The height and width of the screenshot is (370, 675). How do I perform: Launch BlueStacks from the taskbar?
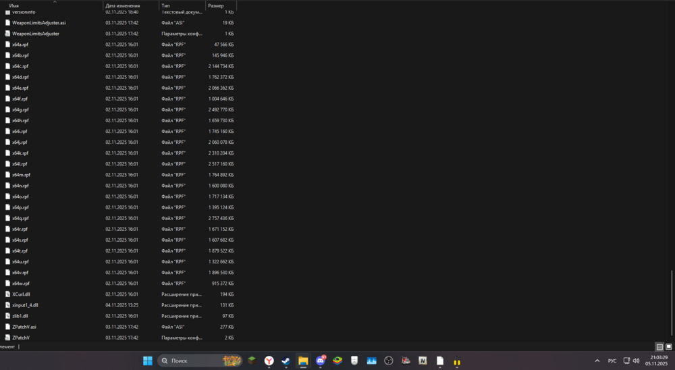[337, 361]
